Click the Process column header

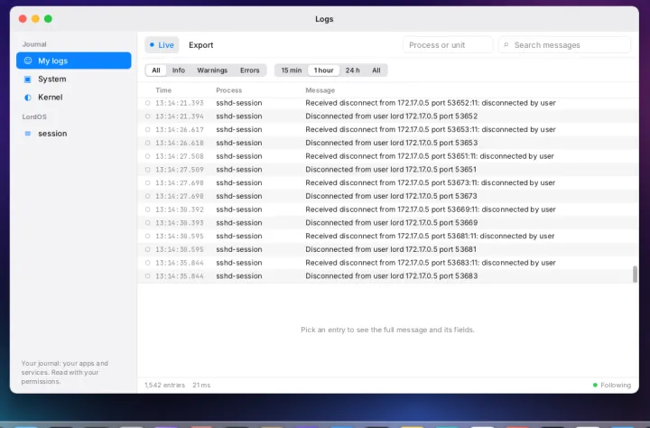click(228, 90)
